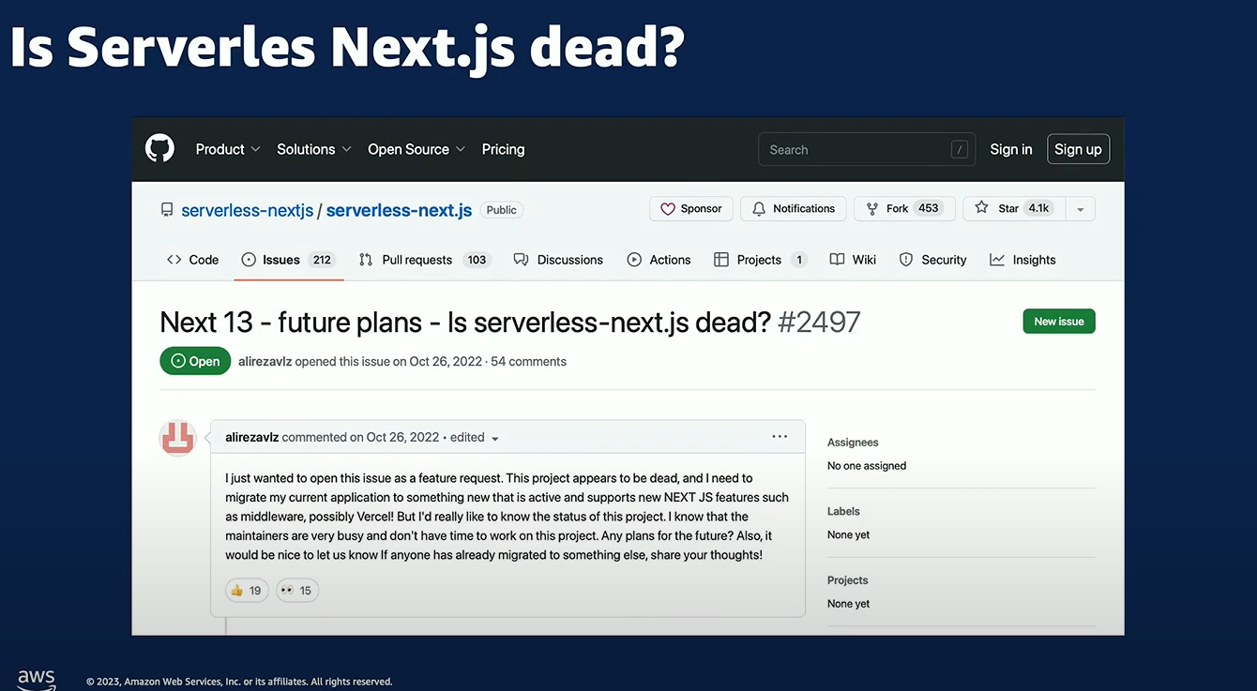Focus the GitHub Search field
Viewport: 1257px width, 691px height.
point(868,149)
